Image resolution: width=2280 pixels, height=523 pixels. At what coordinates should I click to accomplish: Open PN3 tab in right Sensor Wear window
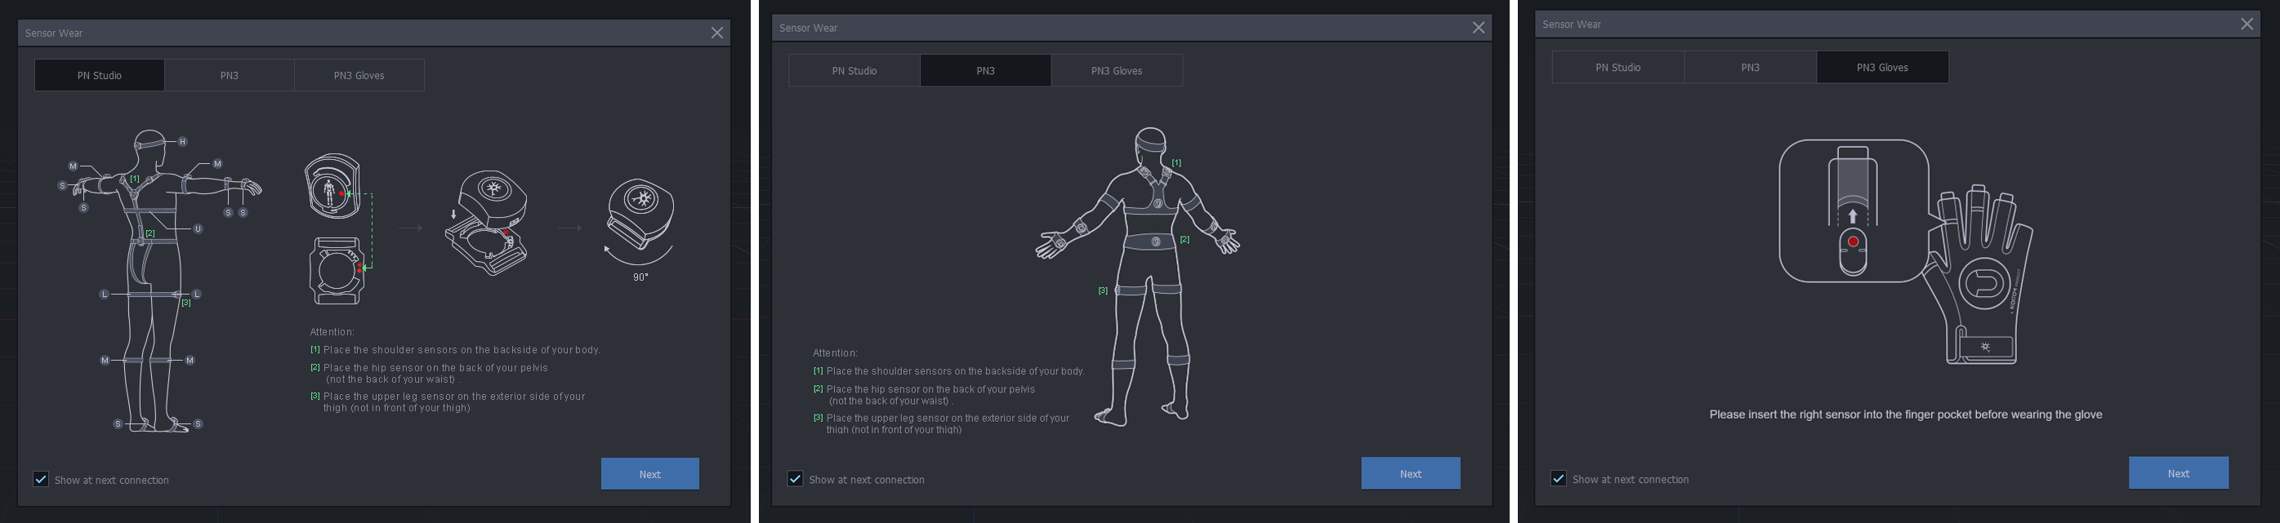coord(1750,67)
